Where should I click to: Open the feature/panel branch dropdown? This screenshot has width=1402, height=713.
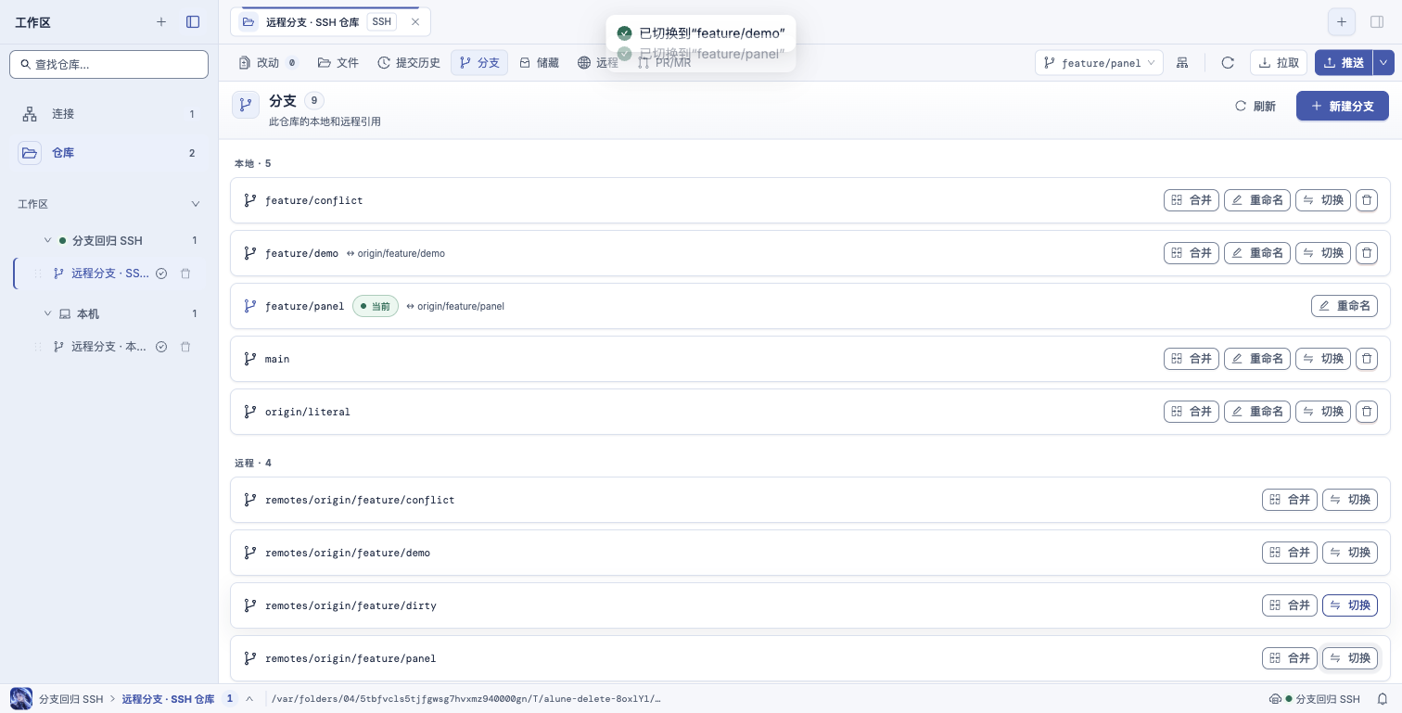1099,63
